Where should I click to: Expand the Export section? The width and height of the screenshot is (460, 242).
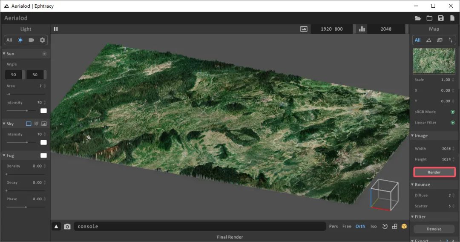(x=412, y=241)
